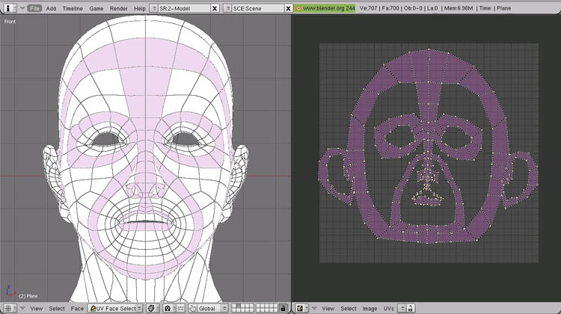Open the SCE:Scene selector dropdown arrows

[x=230, y=8]
